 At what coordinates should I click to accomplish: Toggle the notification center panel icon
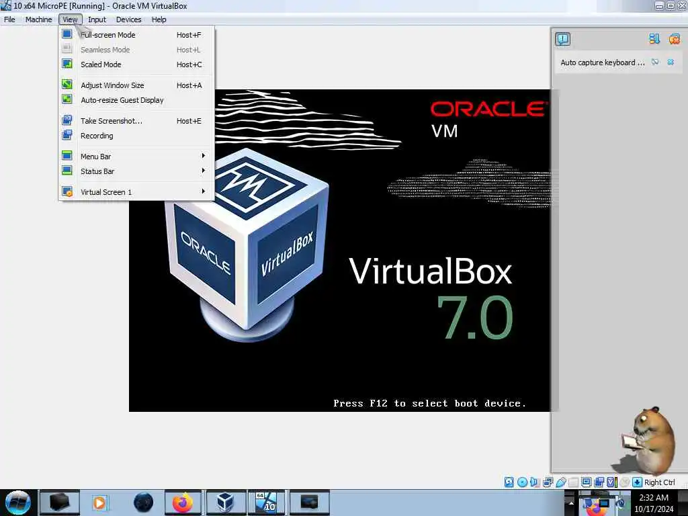pos(562,39)
